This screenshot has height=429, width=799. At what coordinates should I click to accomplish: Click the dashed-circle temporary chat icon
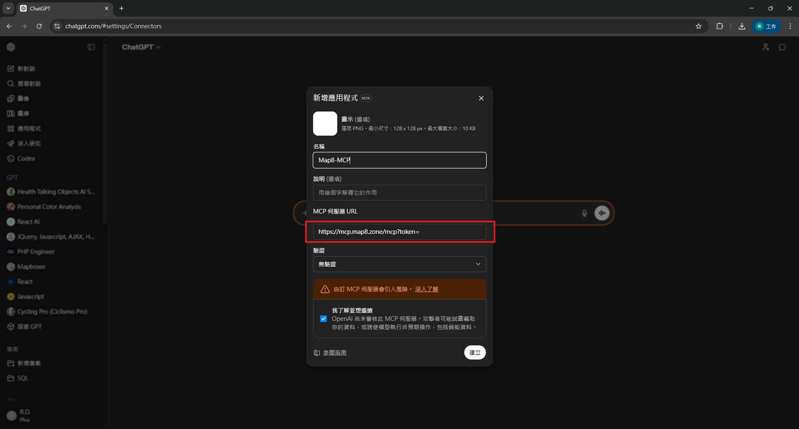click(x=782, y=47)
